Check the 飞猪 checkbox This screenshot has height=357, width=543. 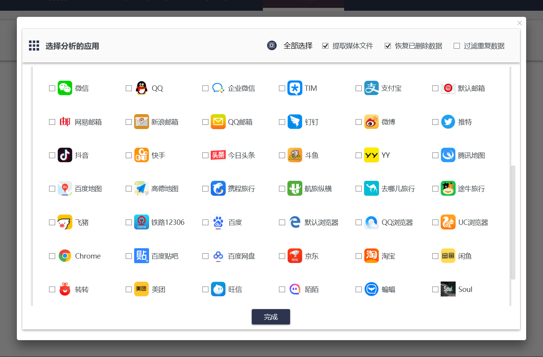point(52,222)
